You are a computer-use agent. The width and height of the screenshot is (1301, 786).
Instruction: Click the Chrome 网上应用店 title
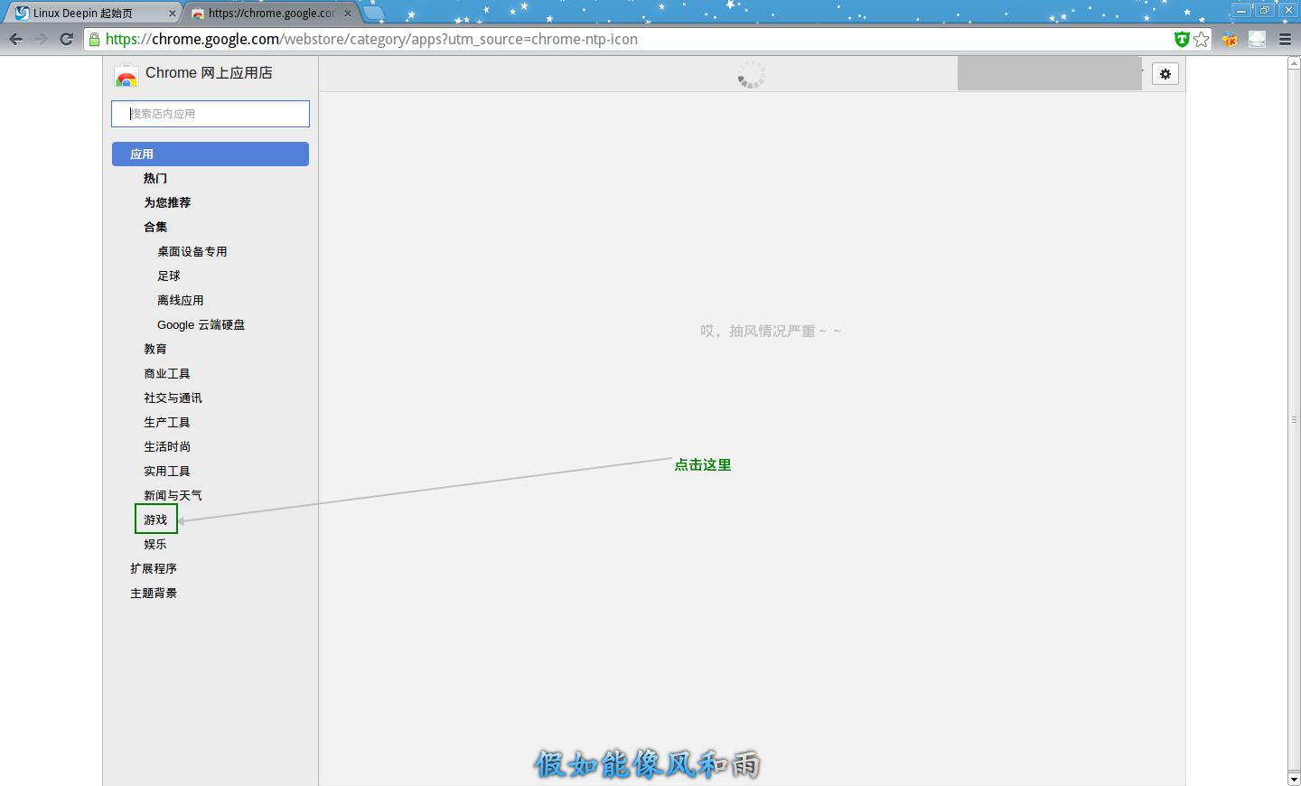pyautogui.click(x=209, y=73)
